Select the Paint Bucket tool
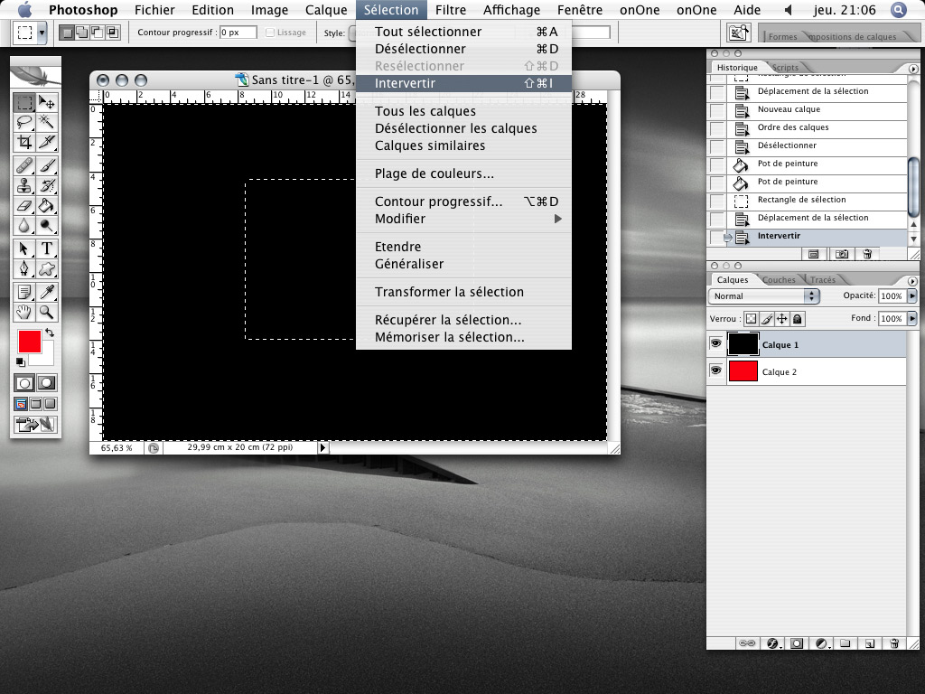This screenshot has width=925, height=694. pos(47,205)
